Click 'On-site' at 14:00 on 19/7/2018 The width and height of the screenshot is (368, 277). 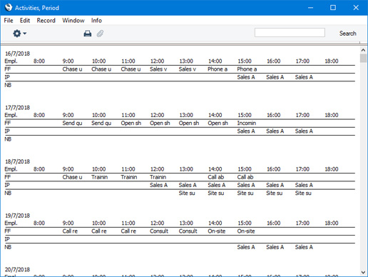(217, 231)
